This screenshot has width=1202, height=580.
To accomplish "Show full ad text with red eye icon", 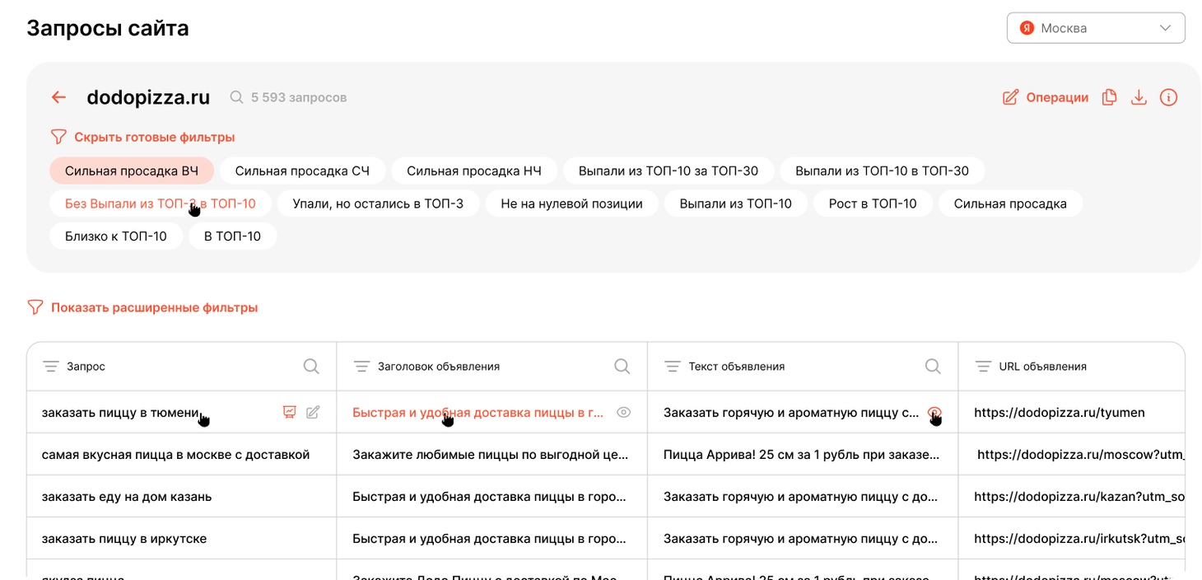I will click(934, 412).
